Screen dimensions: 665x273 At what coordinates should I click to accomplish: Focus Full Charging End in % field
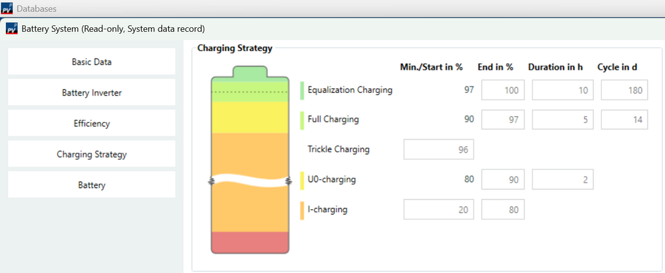502,120
